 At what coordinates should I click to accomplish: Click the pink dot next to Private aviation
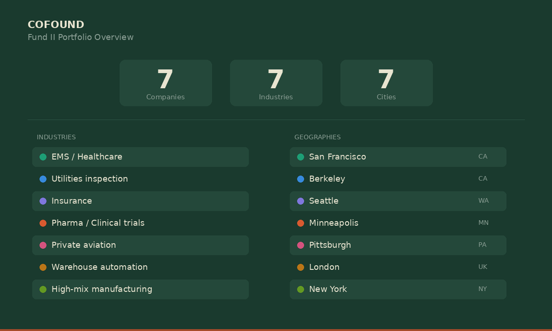[43, 245]
